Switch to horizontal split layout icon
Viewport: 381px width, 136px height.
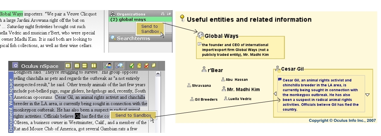point(85,66)
